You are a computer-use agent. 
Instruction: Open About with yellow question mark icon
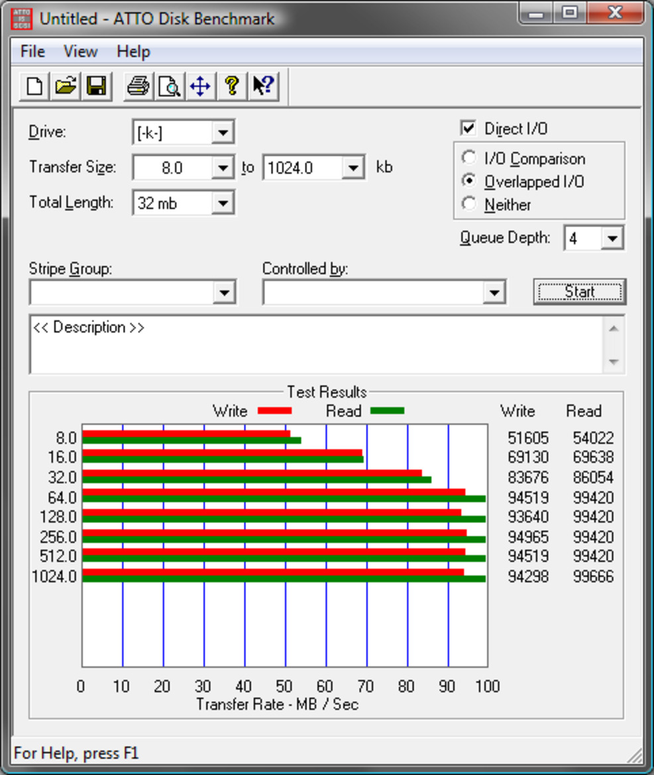coord(232,86)
